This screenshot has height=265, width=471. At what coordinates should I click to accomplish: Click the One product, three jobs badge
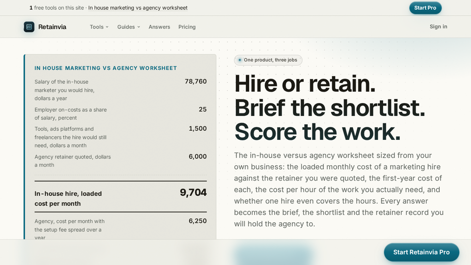click(x=268, y=60)
